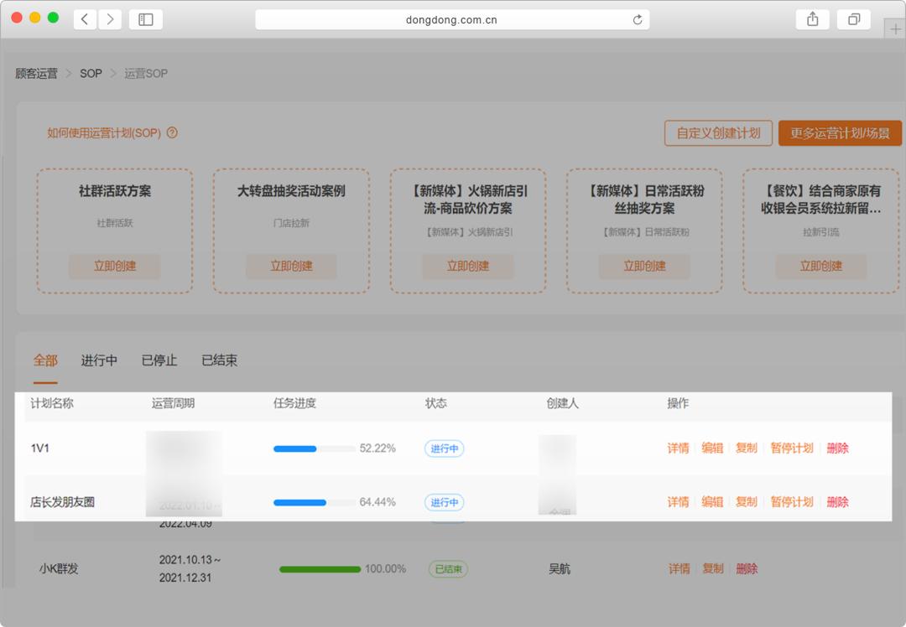Click creator name 吴航

(560, 568)
